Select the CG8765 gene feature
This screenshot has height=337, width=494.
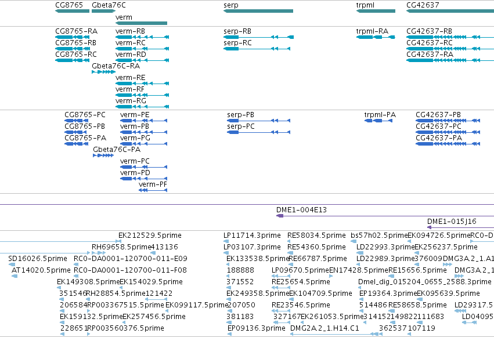(x=72, y=11)
